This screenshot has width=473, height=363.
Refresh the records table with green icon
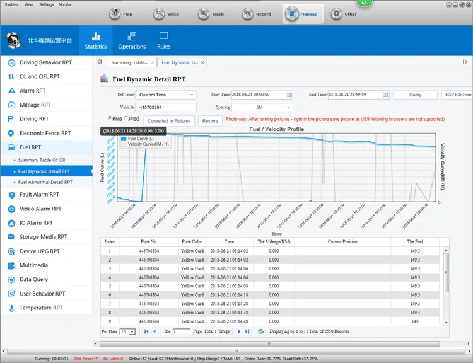tap(260, 331)
